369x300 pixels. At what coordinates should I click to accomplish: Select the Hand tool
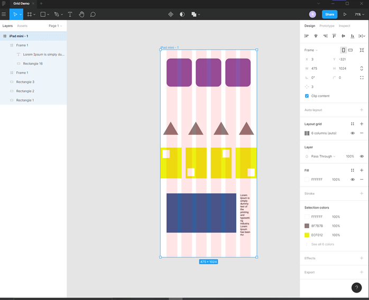(81, 14)
